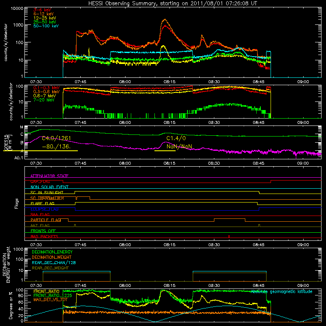
Task: Click the 0.3-0.8 MeV legend entry
Action: [46, 92]
